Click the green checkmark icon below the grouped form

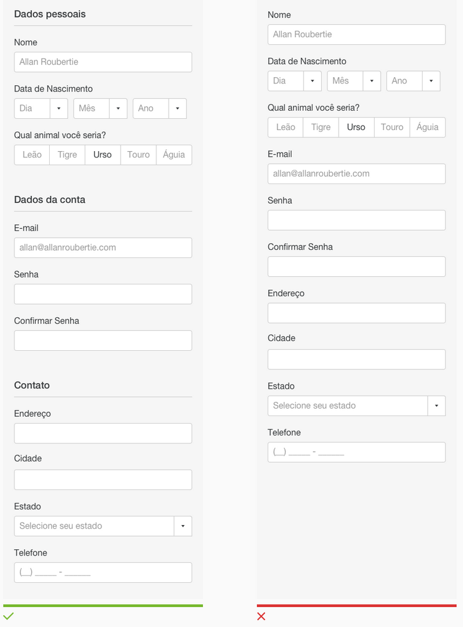pos(8,616)
